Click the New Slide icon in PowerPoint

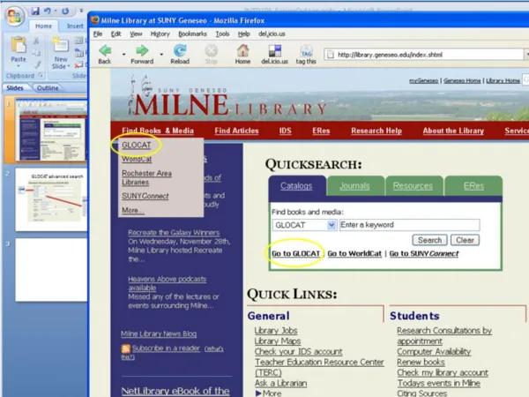(60, 46)
